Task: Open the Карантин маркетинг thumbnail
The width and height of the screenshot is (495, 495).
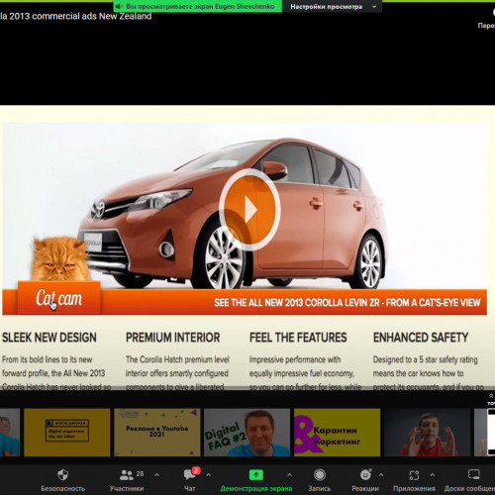Action: 337,433
